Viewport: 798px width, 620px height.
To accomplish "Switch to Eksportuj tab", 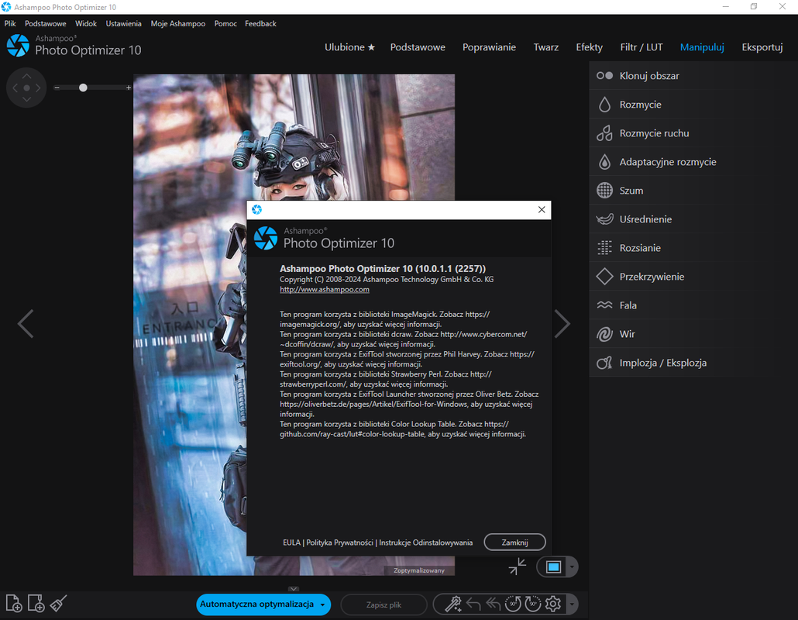I will [762, 47].
